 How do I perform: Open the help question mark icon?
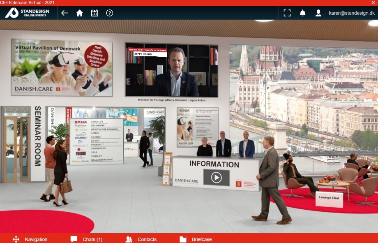tap(109, 13)
